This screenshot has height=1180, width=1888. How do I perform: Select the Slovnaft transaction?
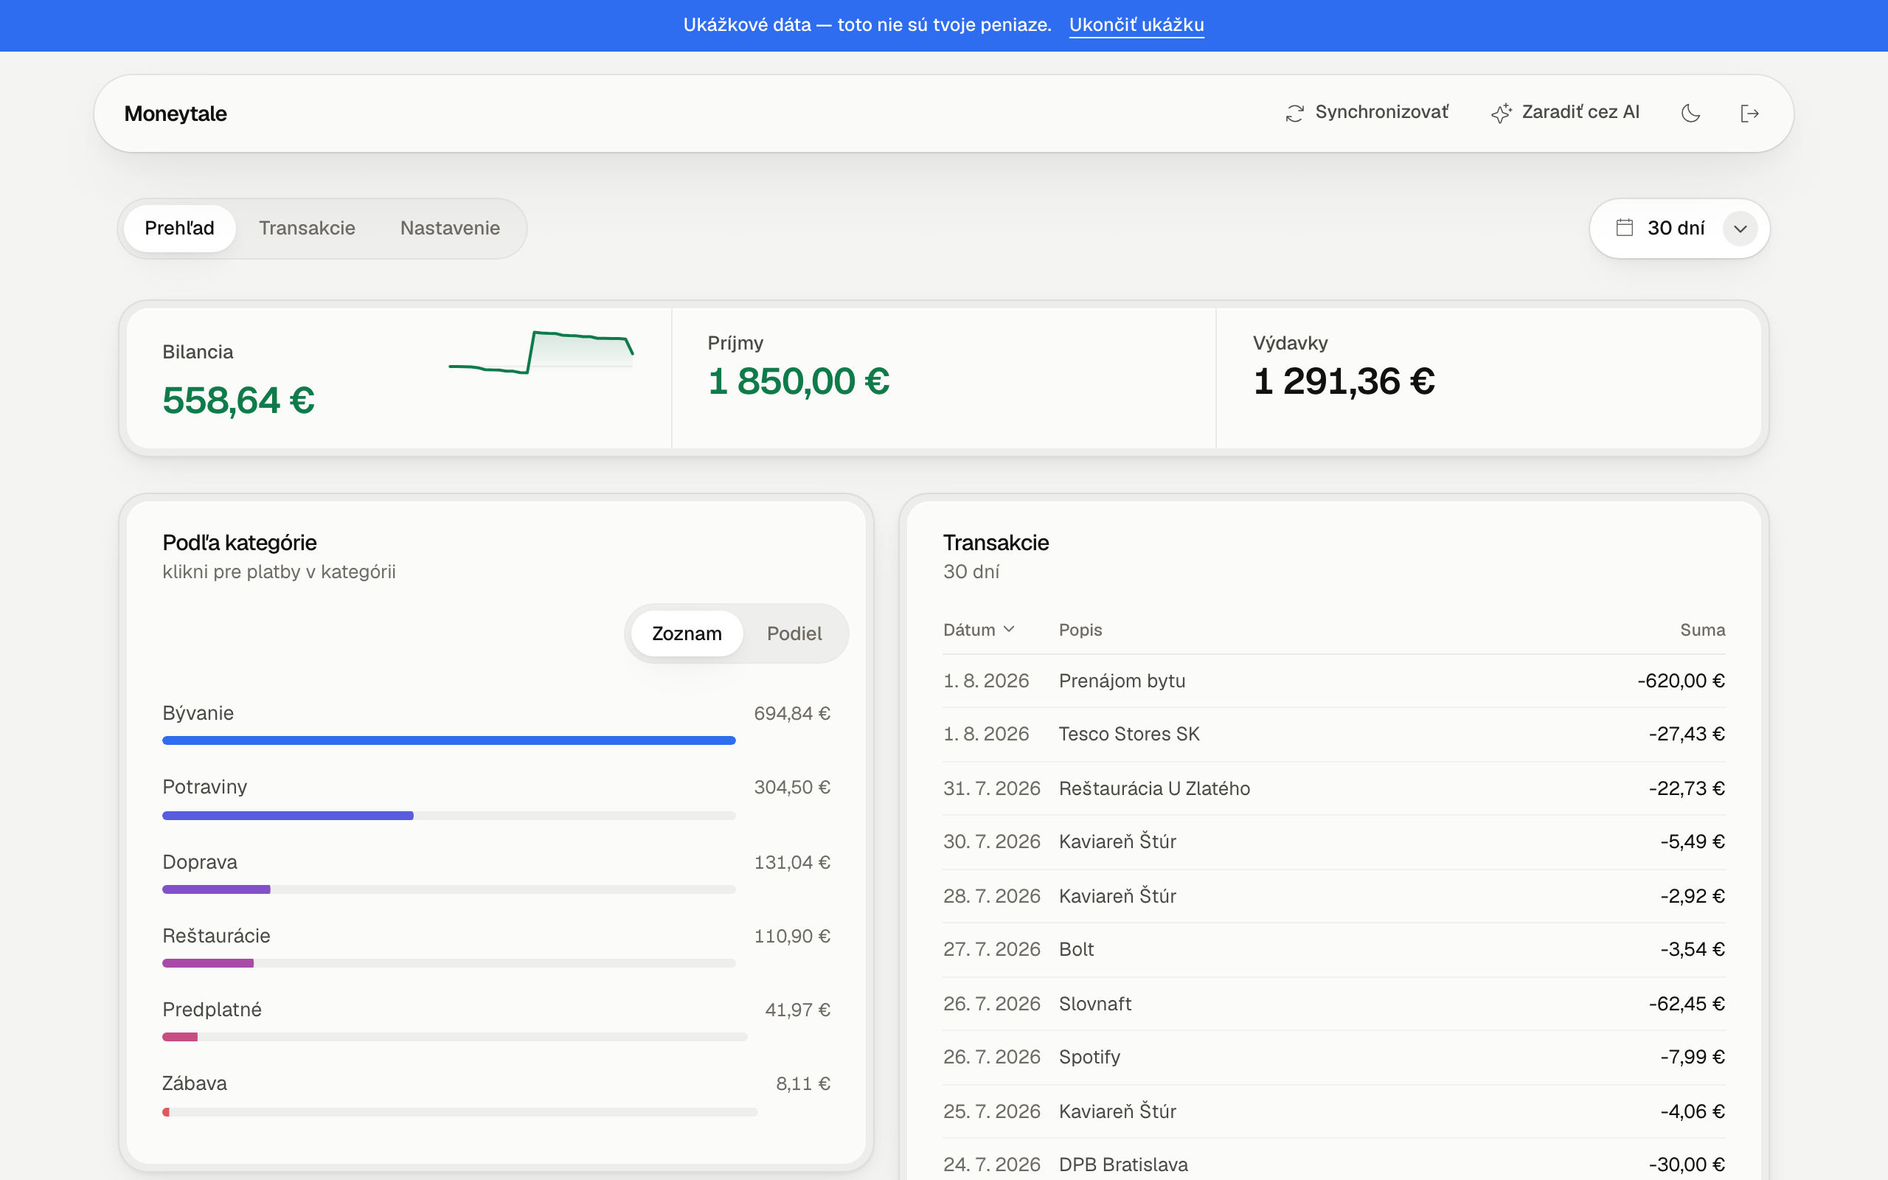click(1333, 1004)
